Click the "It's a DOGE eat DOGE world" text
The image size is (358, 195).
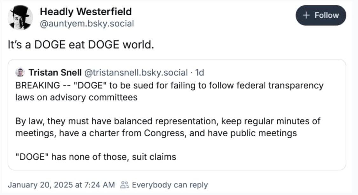[81, 44]
